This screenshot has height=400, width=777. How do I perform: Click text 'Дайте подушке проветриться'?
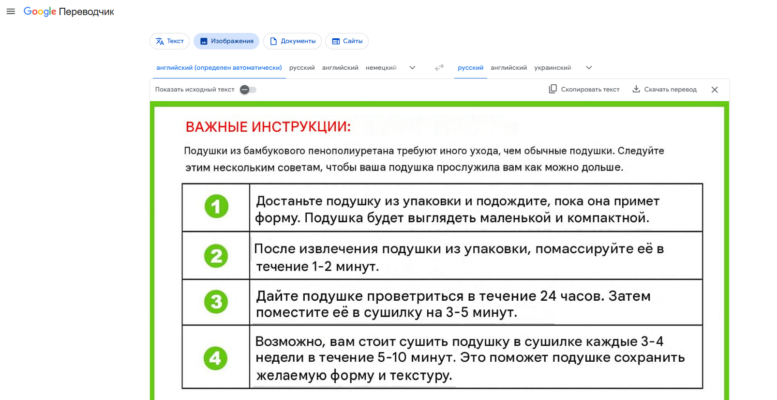[x=360, y=296]
